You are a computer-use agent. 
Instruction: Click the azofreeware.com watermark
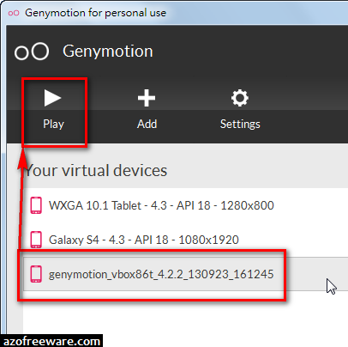[x=51, y=341]
